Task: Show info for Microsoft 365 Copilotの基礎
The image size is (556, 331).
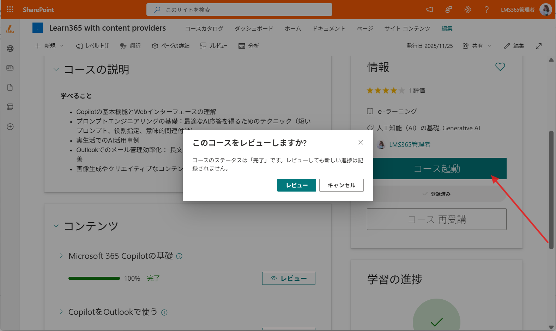Action: [179, 256]
